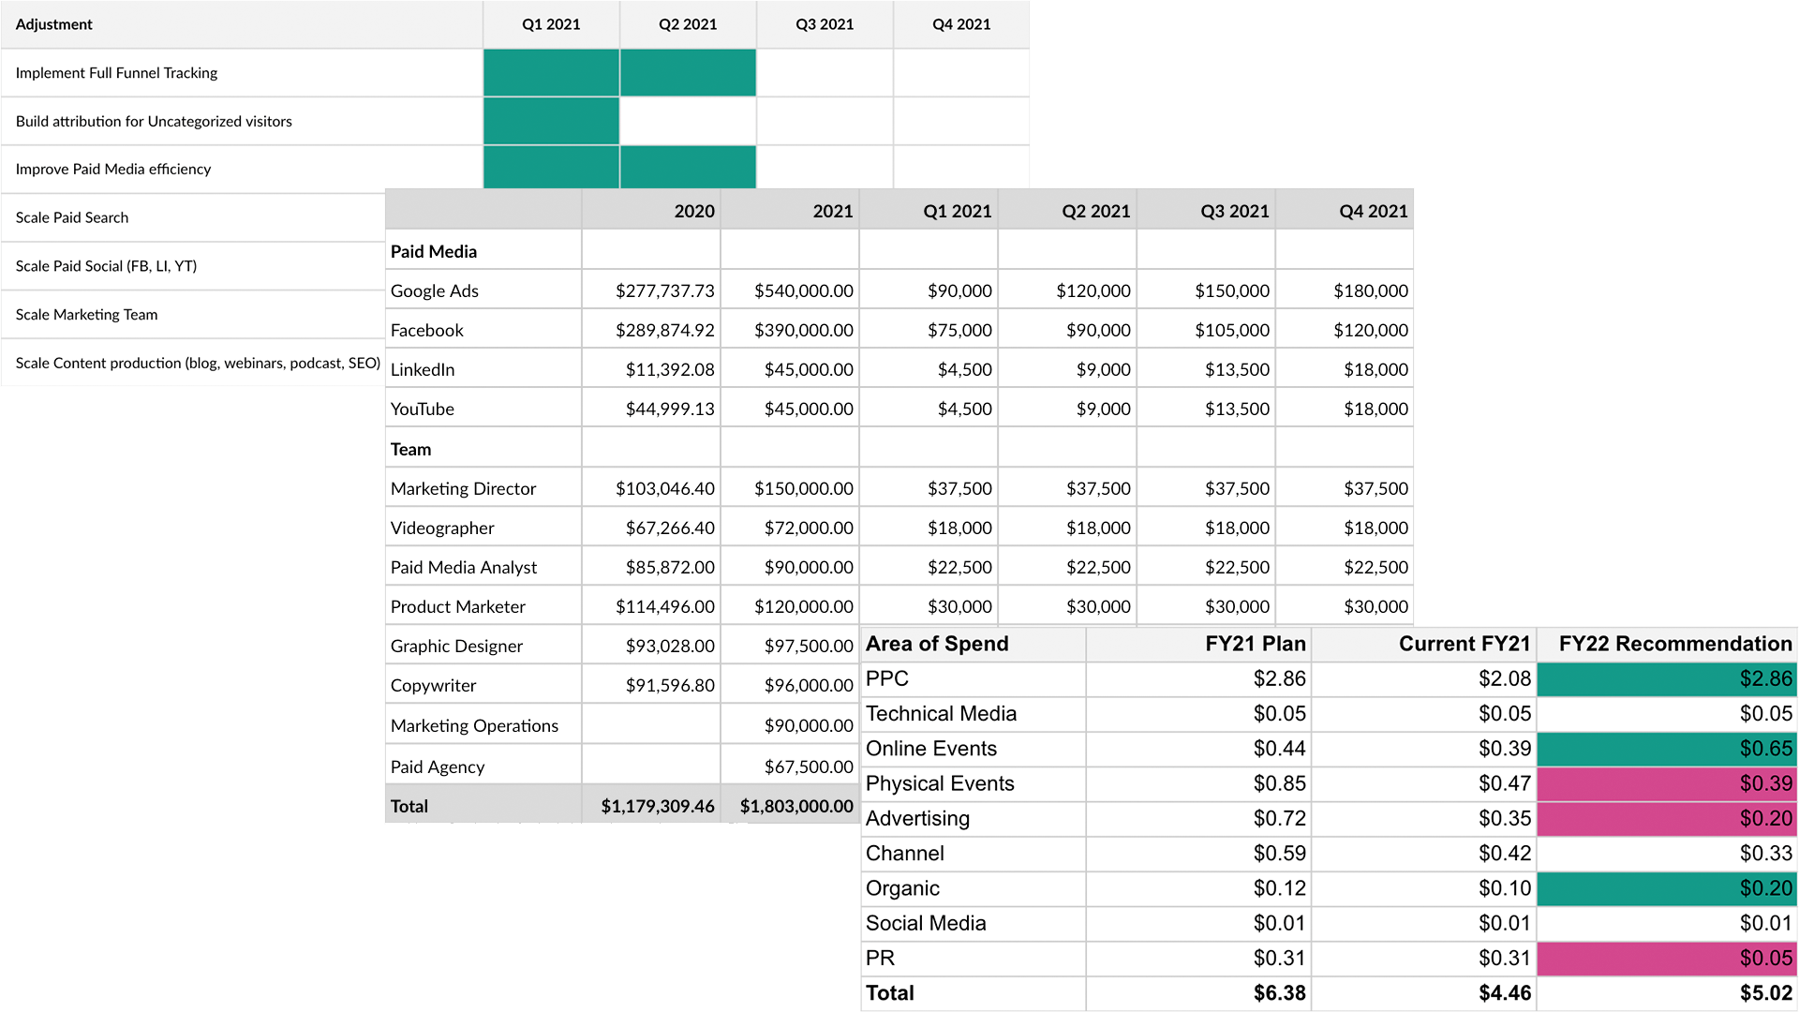Click FY22 Recommendation column header
The width and height of the screenshot is (1799, 1012).
coord(1675,644)
